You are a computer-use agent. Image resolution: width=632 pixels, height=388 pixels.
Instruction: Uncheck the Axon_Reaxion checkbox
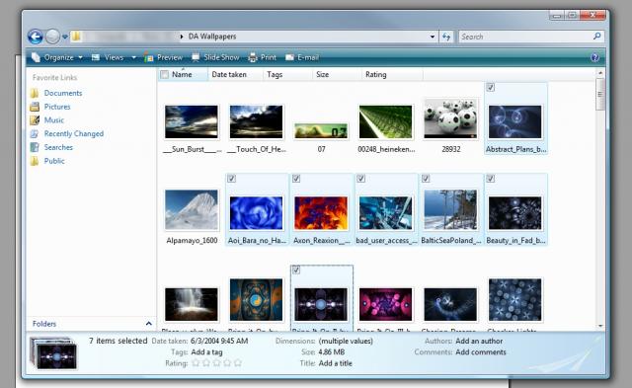pos(296,179)
